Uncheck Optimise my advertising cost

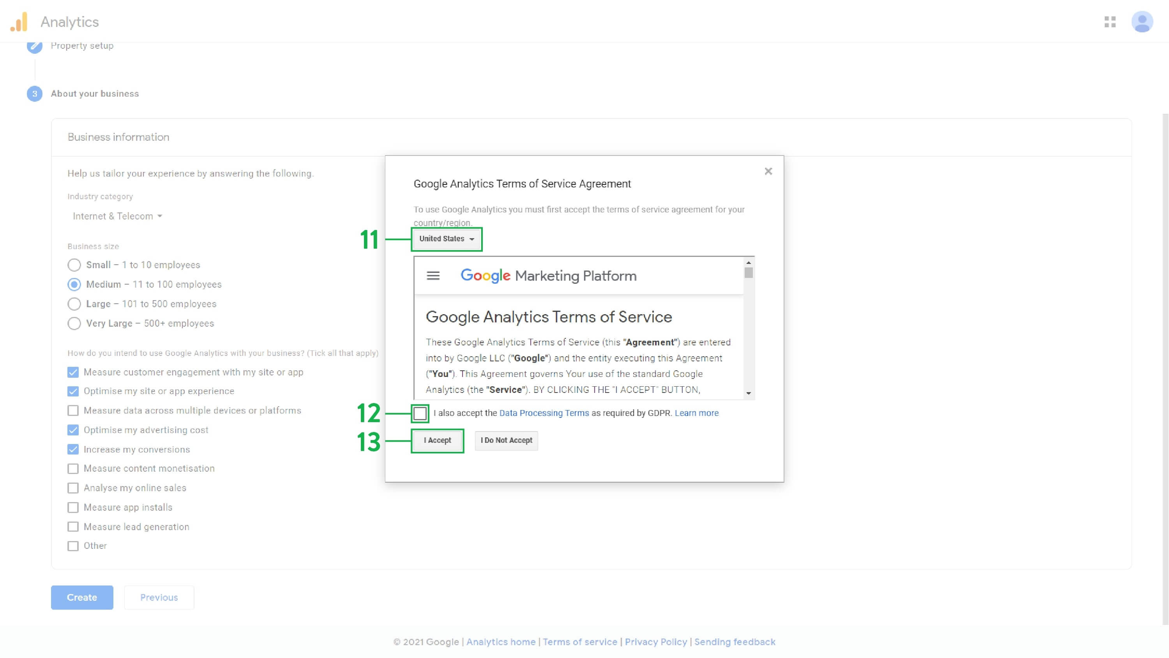click(73, 430)
